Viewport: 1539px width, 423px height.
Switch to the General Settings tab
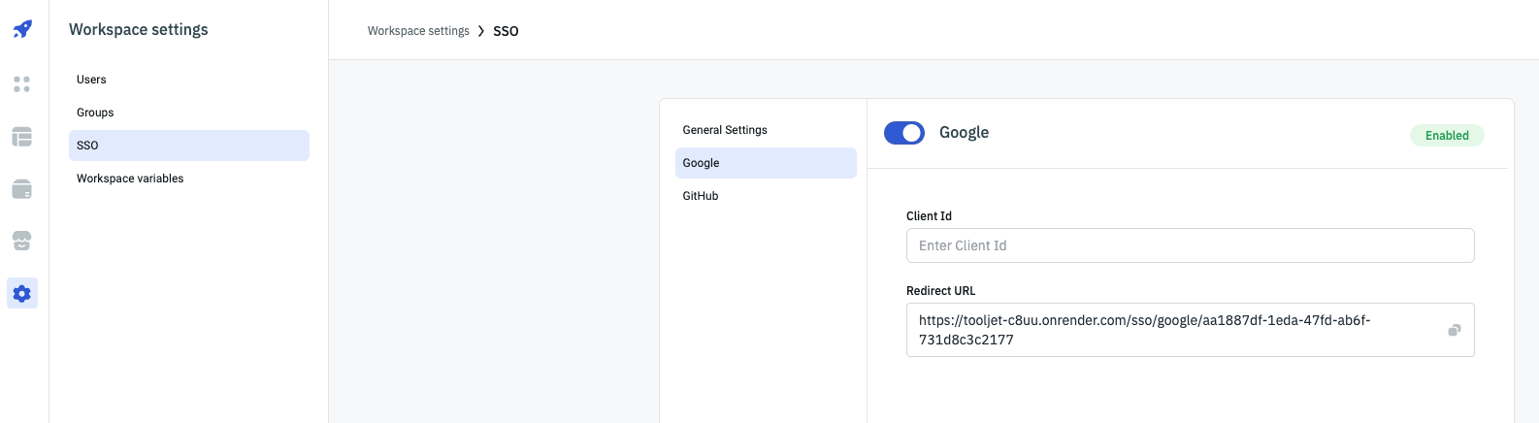pos(725,130)
